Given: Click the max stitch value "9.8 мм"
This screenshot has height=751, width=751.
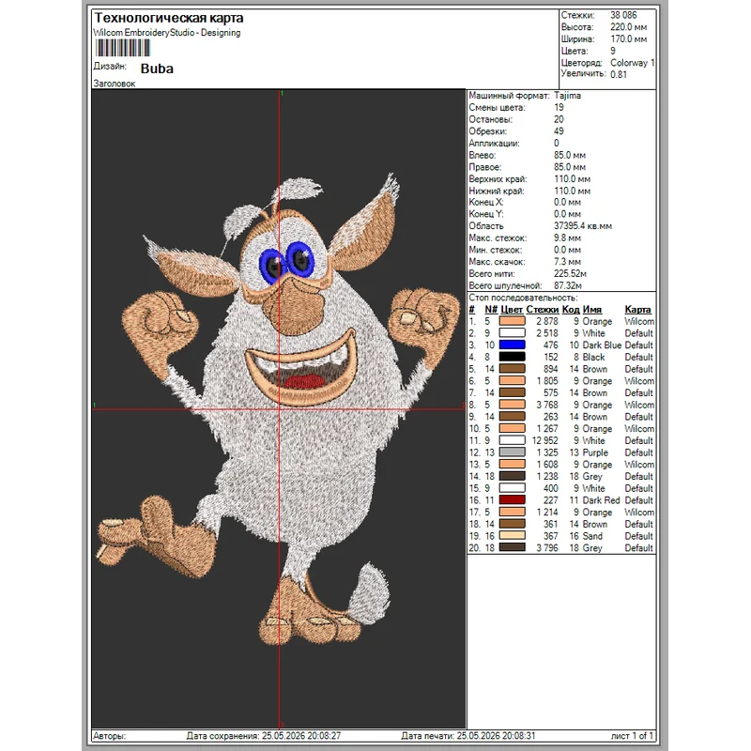Looking at the screenshot, I should pos(568,238).
